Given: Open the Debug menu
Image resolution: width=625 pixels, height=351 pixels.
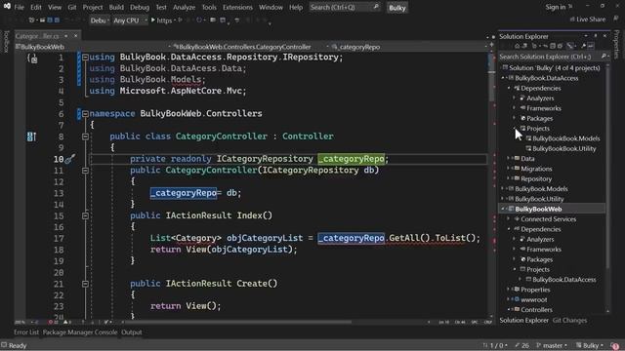Looking at the screenshot, I should click(140, 7).
